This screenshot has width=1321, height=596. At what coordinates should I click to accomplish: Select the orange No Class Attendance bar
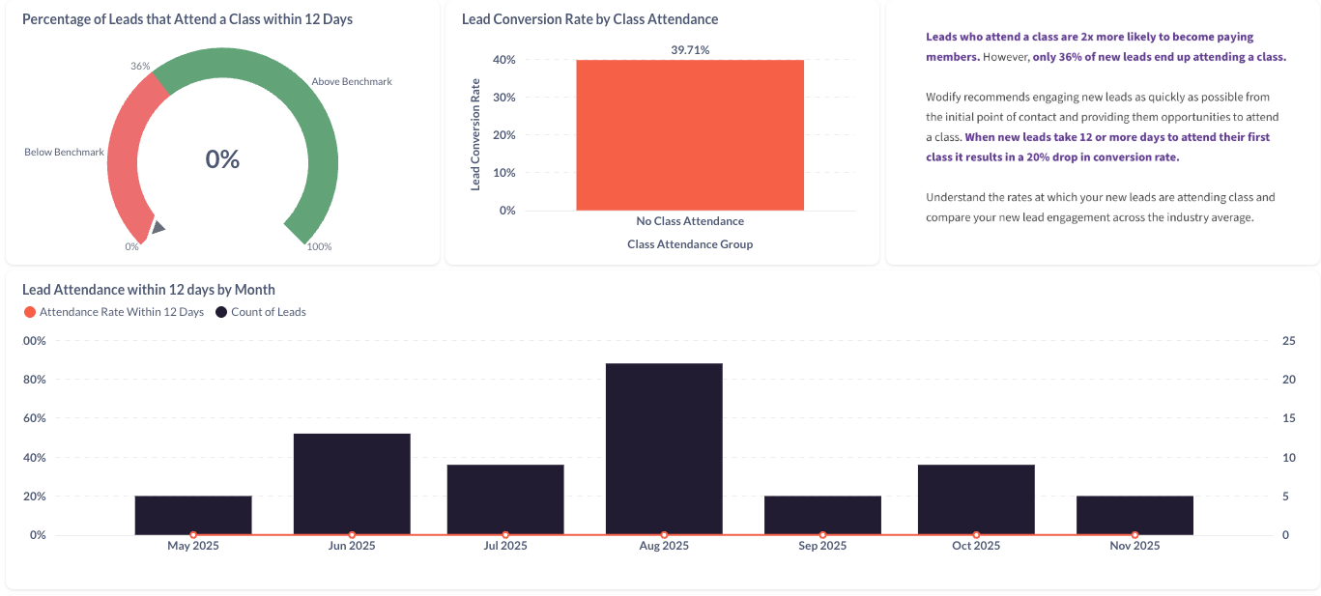(x=690, y=135)
